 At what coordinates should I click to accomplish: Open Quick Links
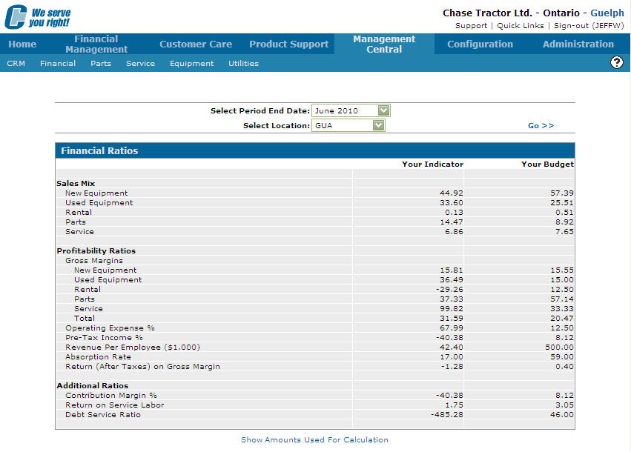(520, 26)
